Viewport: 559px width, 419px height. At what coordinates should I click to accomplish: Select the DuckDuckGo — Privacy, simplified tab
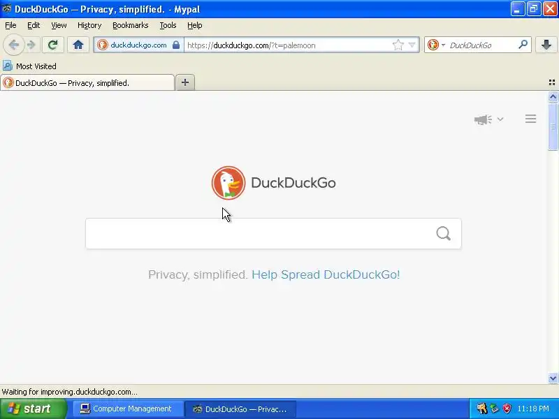point(87,82)
